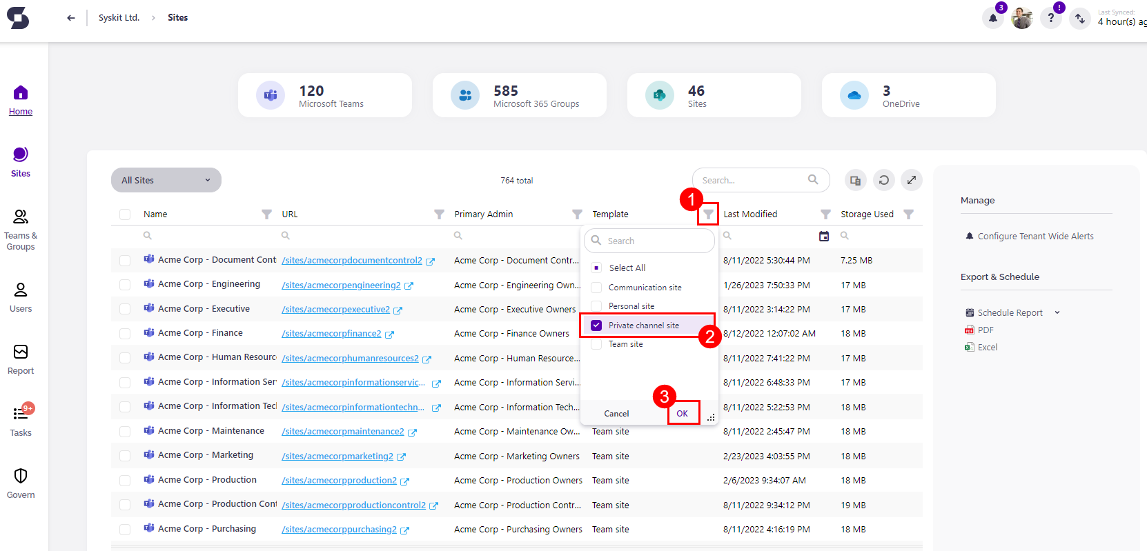Click the sync arrows icon

tap(1080, 18)
